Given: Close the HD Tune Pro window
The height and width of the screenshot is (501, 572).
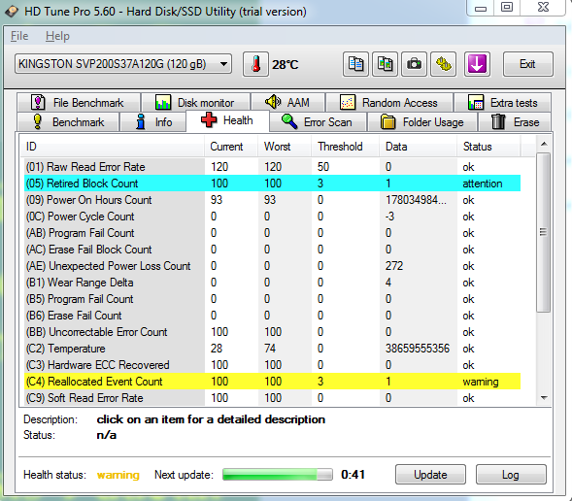Looking at the screenshot, I should point(543,8).
